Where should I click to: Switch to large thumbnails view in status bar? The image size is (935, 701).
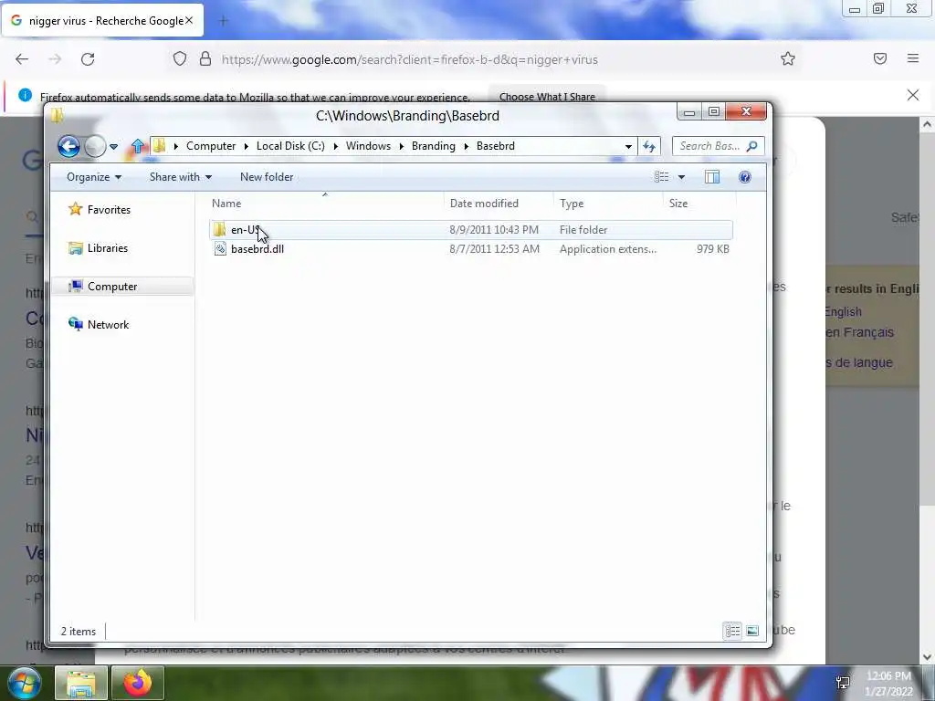click(x=752, y=631)
